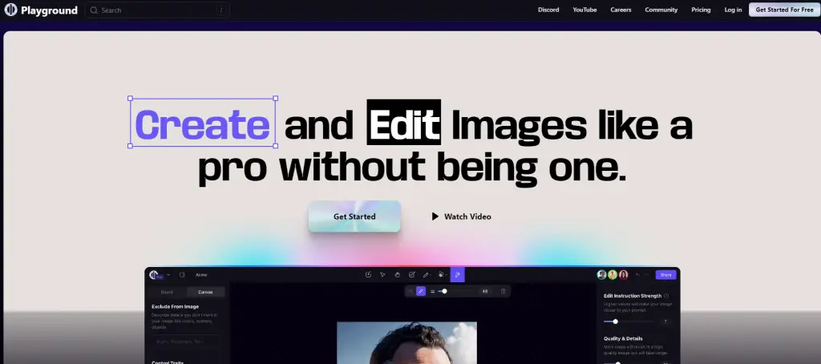821x364 pixels.
Task: Adjust the Edit Instruction Strength slider
Action: [615, 321]
